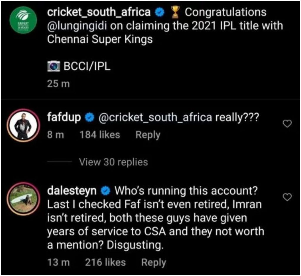
Task: Like dalesteyn's comment with the heart icon
Action: pyautogui.click(x=287, y=197)
